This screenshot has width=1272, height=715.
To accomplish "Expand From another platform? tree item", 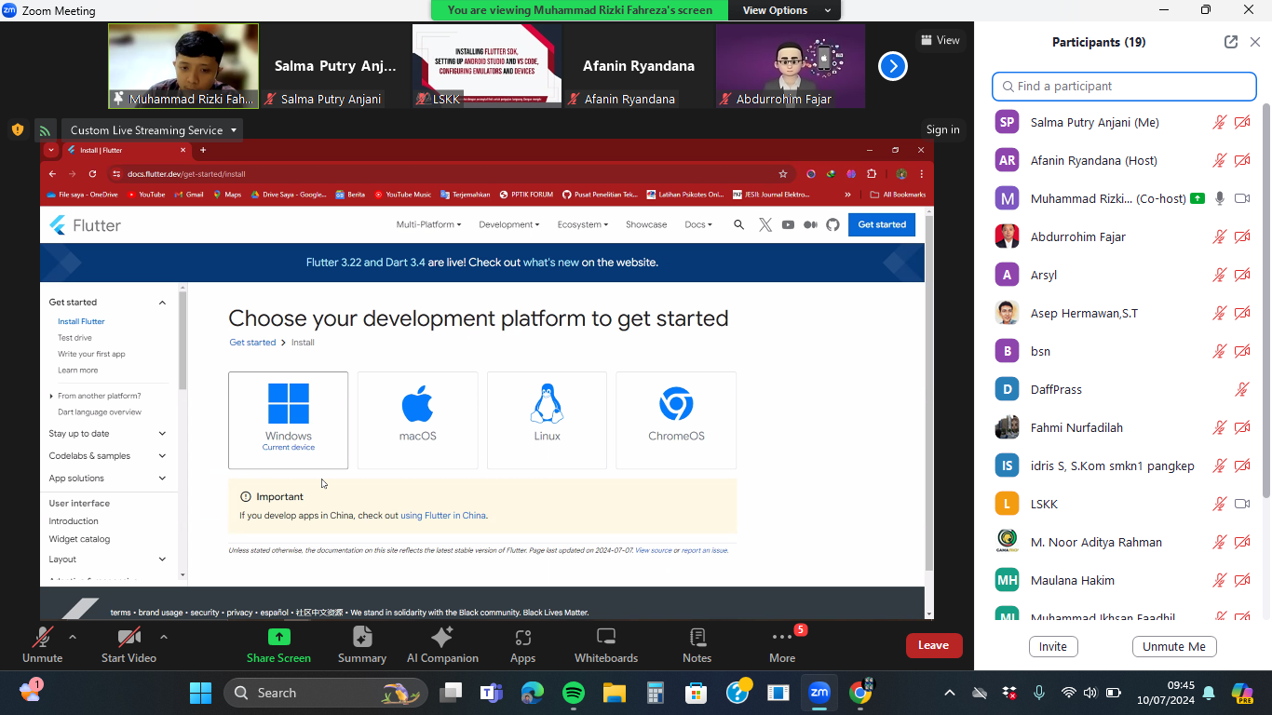I will [x=95, y=396].
